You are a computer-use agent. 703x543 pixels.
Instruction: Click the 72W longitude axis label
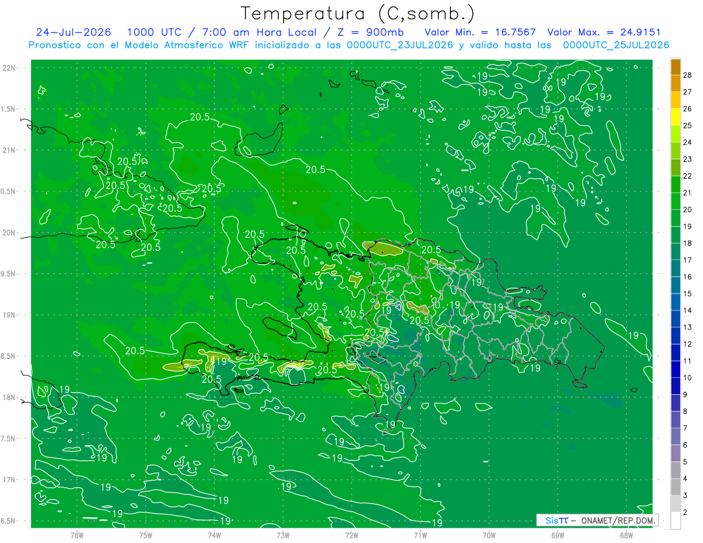[x=351, y=535]
